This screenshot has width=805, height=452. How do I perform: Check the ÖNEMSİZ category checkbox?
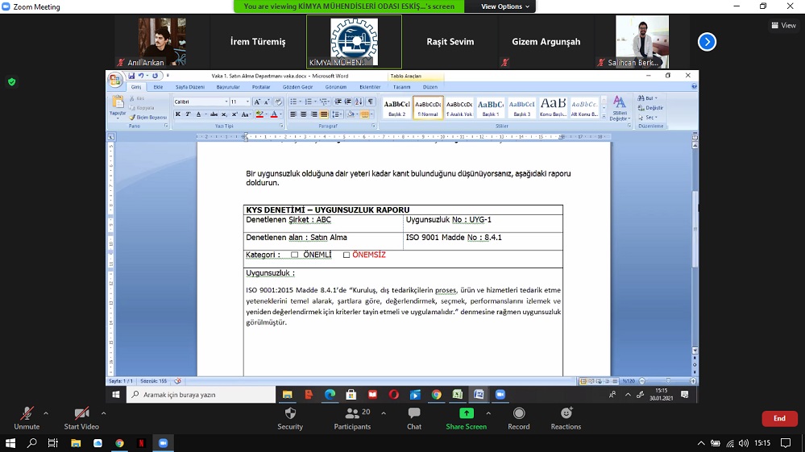(346, 255)
